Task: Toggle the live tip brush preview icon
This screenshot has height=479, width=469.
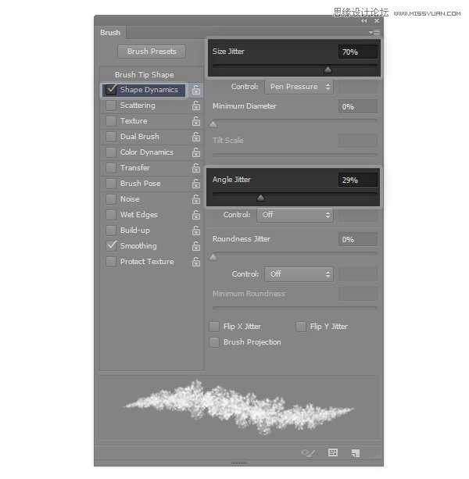Action: tap(309, 452)
